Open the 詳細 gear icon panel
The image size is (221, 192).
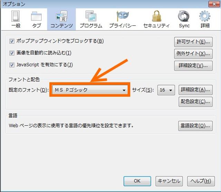click(205, 19)
